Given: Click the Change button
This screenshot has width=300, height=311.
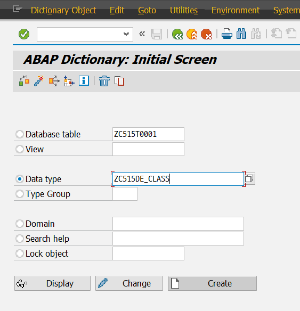Looking at the screenshot, I should coord(129,283).
